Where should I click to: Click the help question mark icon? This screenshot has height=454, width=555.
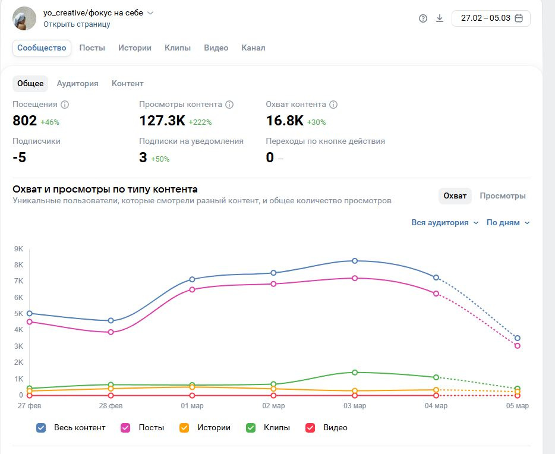click(x=423, y=18)
